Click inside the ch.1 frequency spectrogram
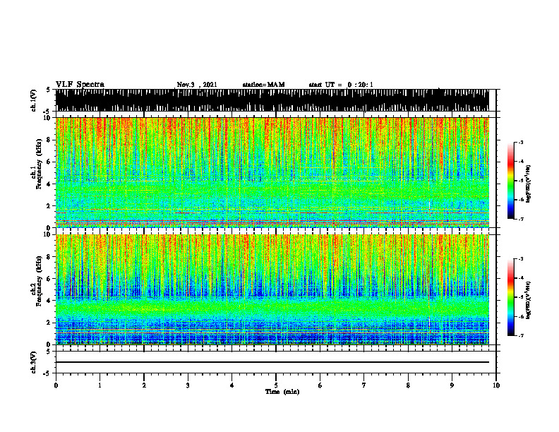 point(272,172)
